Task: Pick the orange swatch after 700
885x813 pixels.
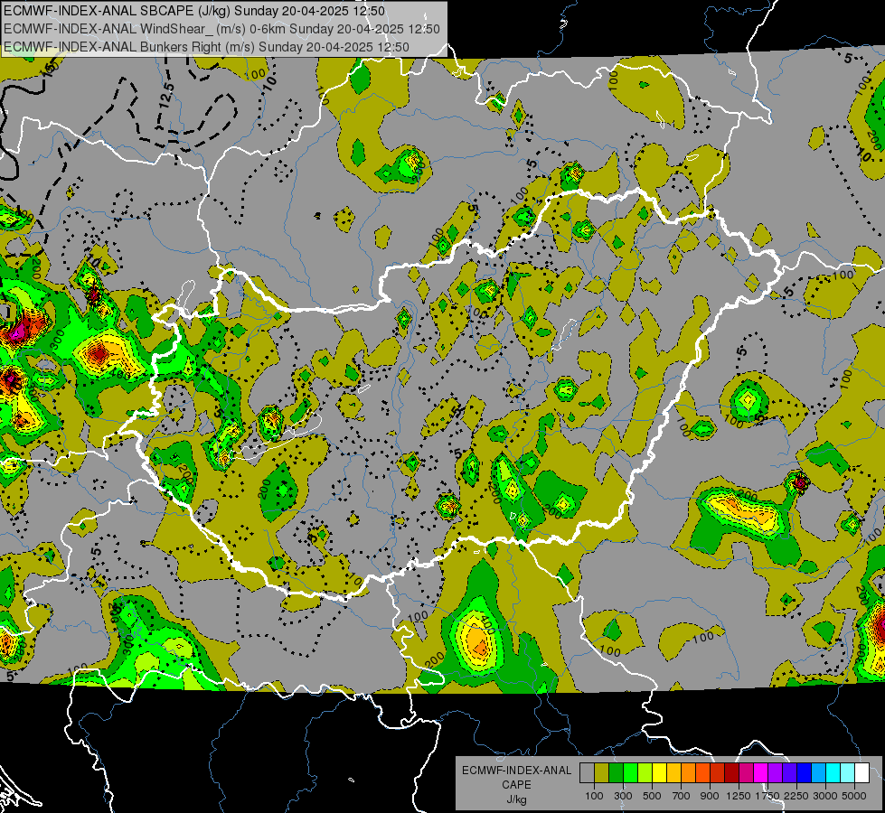Action: pyautogui.click(x=689, y=772)
